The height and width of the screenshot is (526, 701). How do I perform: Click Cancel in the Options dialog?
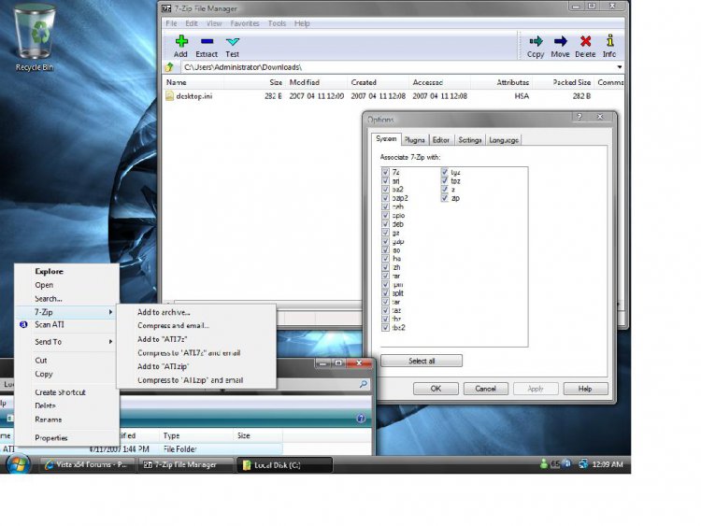[485, 389]
